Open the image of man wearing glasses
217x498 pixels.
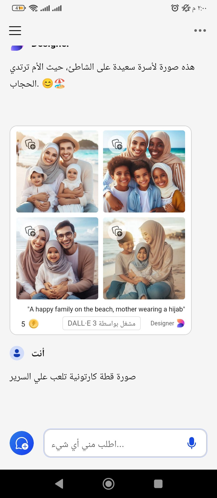57,258
